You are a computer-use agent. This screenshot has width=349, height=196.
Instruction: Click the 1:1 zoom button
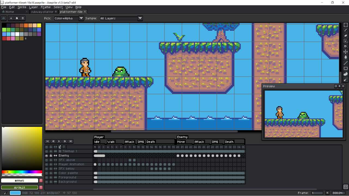pyautogui.click(x=345, y=187)
